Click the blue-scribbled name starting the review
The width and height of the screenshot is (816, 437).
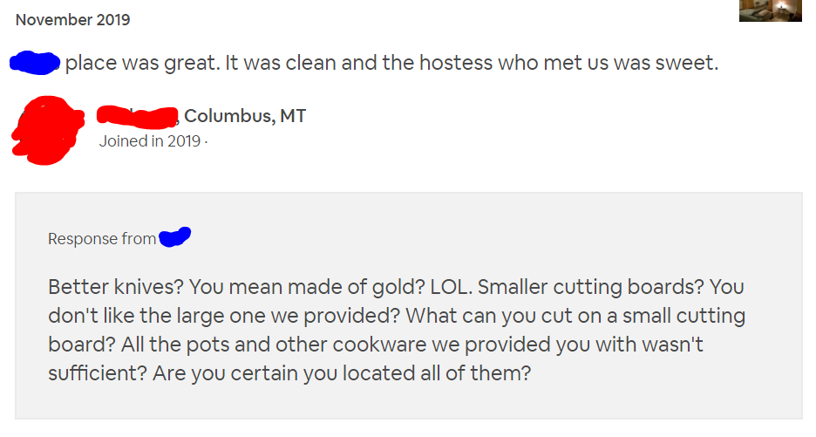[35, 63]
